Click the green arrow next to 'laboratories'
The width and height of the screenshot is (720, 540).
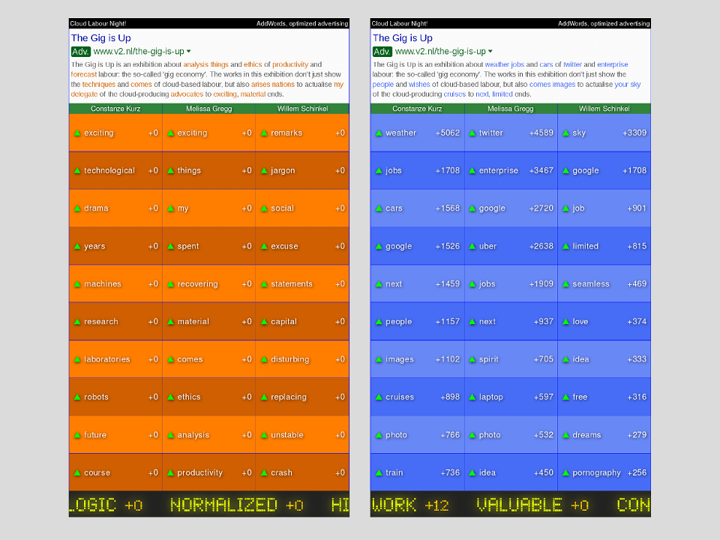pos(77,359)
